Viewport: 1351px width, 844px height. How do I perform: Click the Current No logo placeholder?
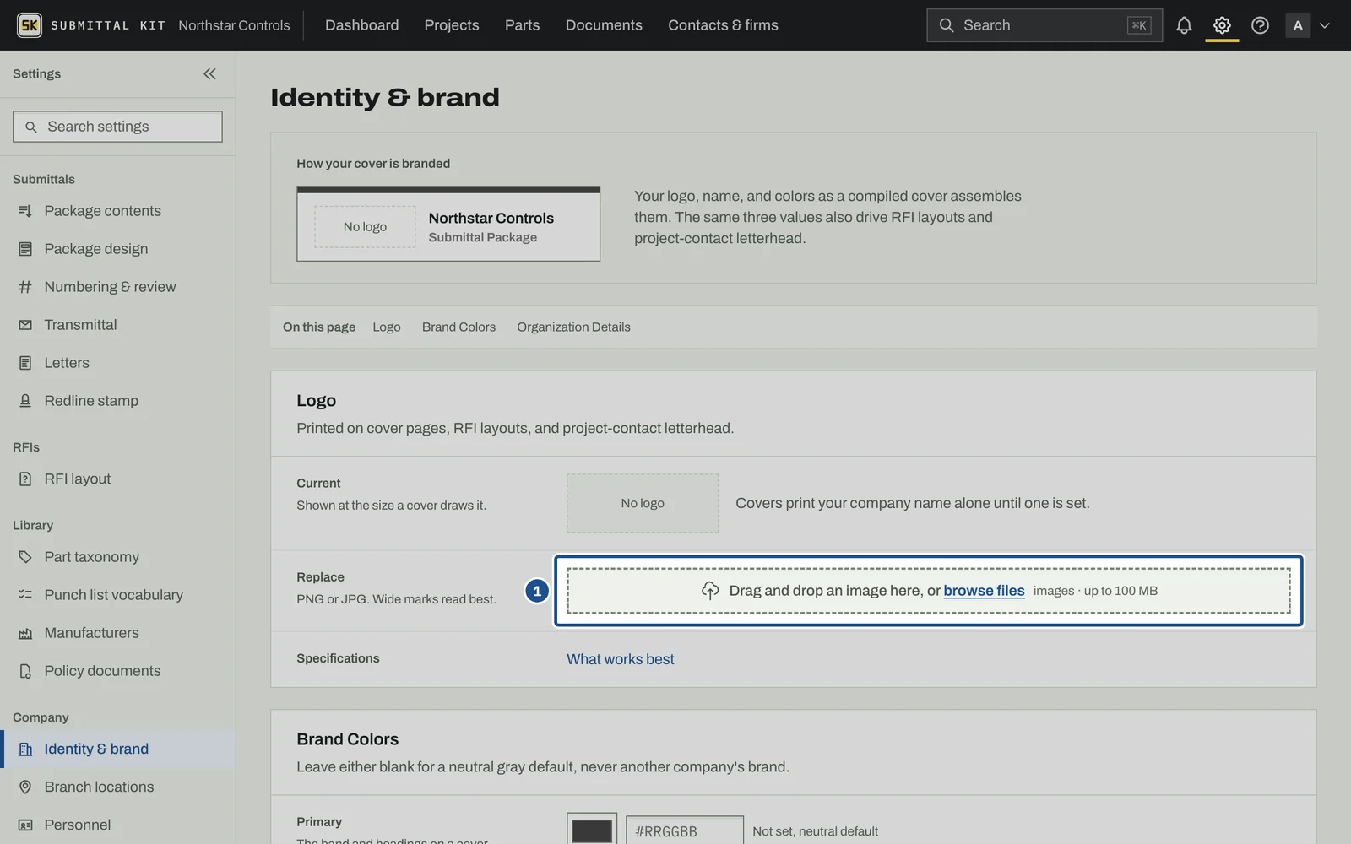point(643,503)
